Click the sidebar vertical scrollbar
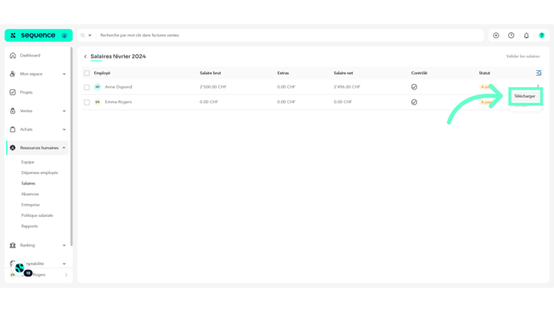 point(72,147)
